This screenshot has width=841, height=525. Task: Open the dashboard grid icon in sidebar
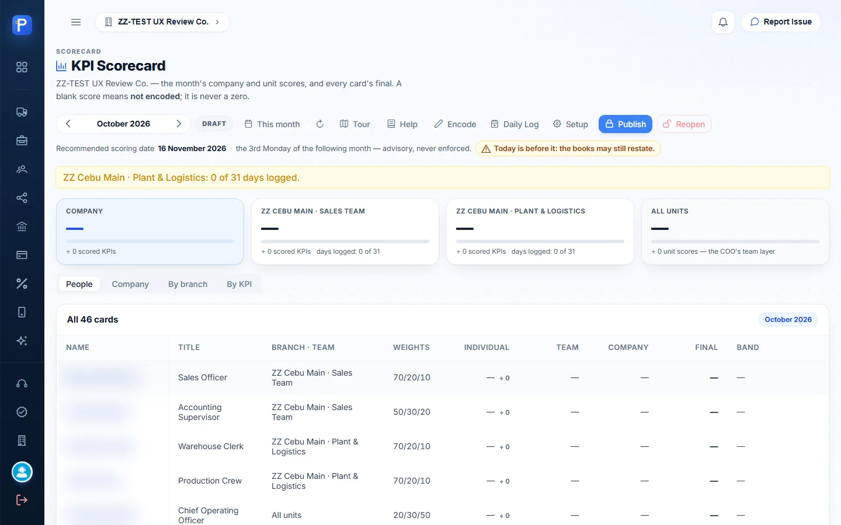point(22,67)
